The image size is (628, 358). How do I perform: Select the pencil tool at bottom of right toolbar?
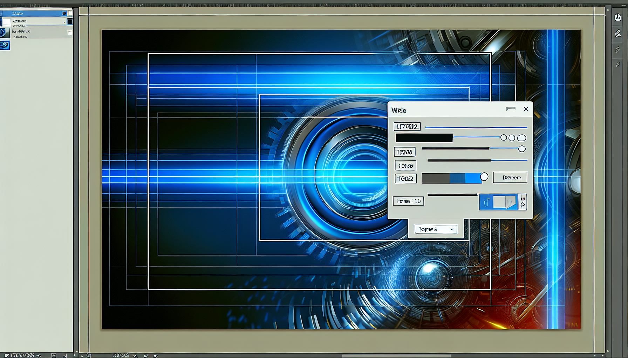click(617, 64)
